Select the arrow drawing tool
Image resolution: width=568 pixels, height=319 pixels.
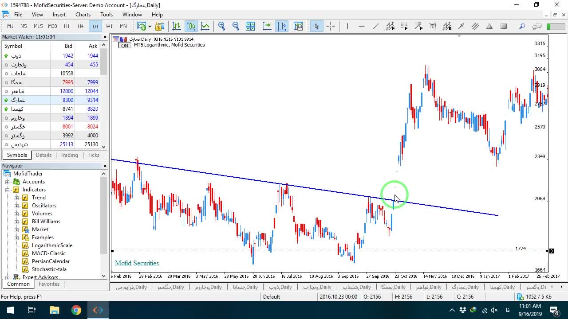point(461,26)
